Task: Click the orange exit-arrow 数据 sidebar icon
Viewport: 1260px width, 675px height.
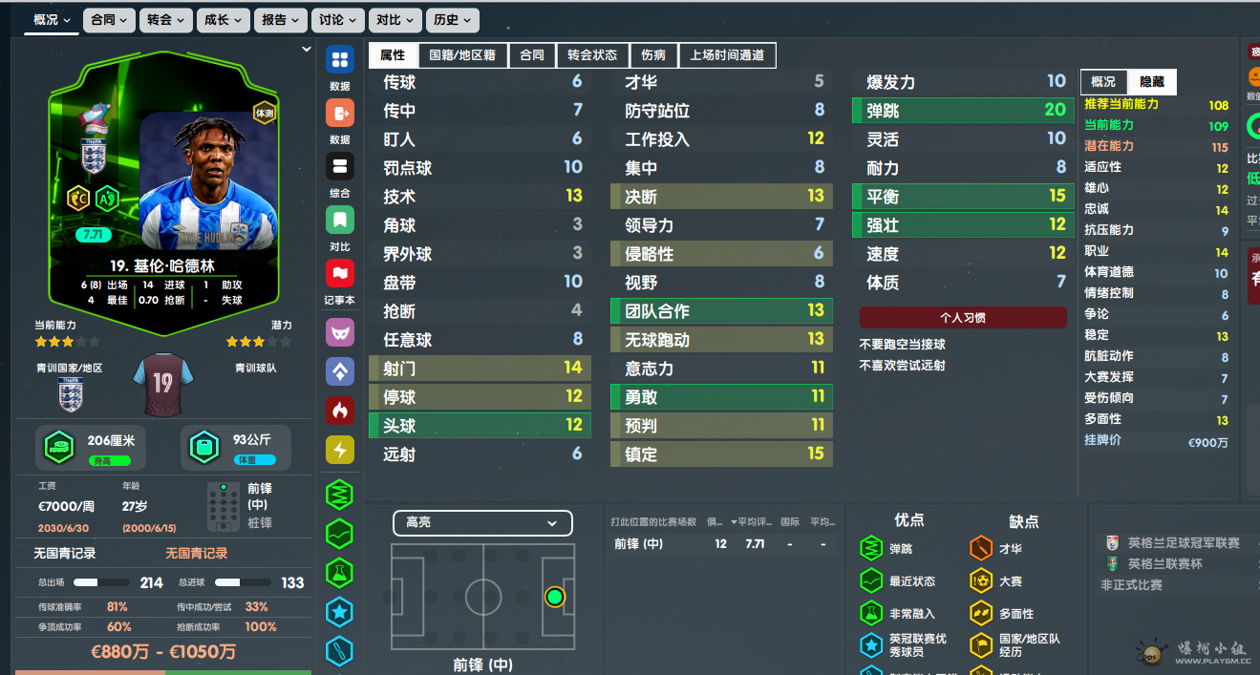Action: (340, 114)
